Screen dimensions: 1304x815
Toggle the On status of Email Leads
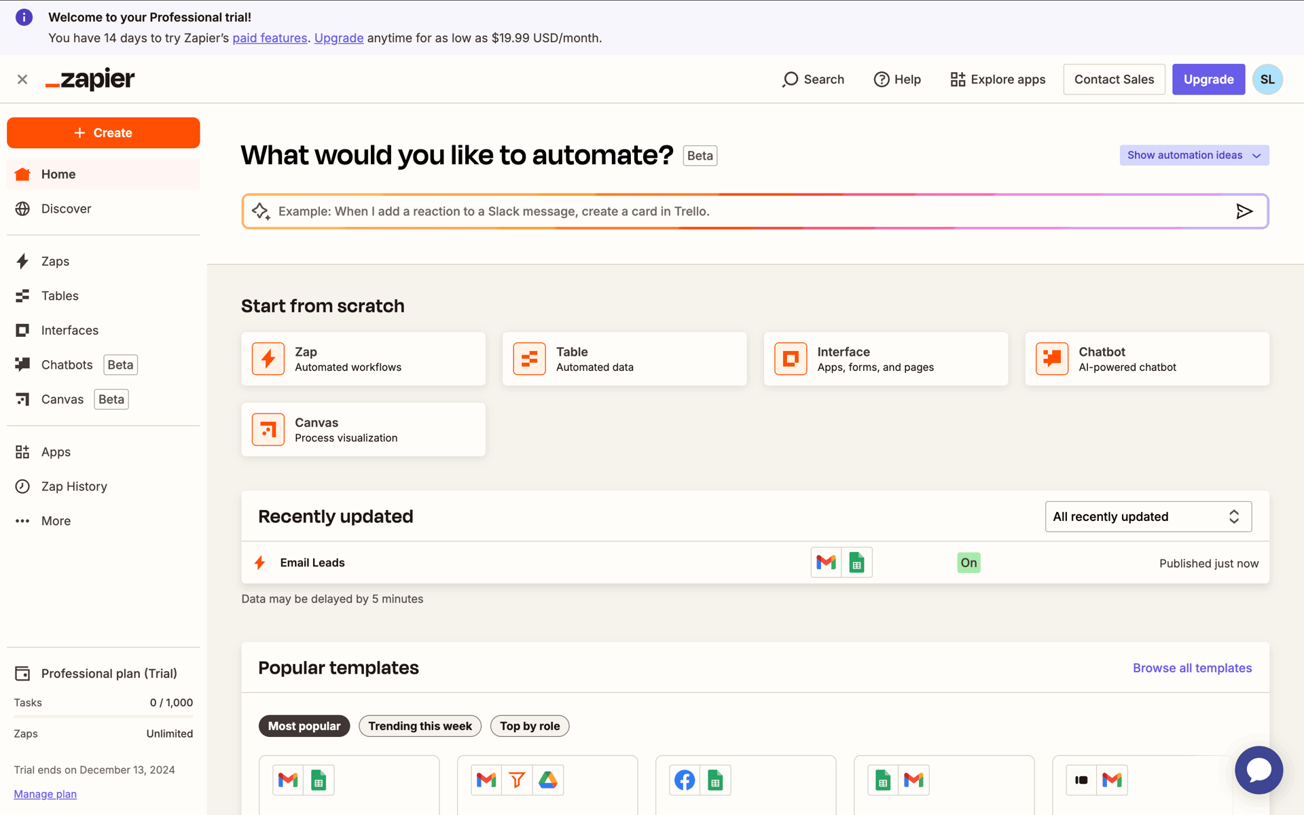[x=968, y=562]
